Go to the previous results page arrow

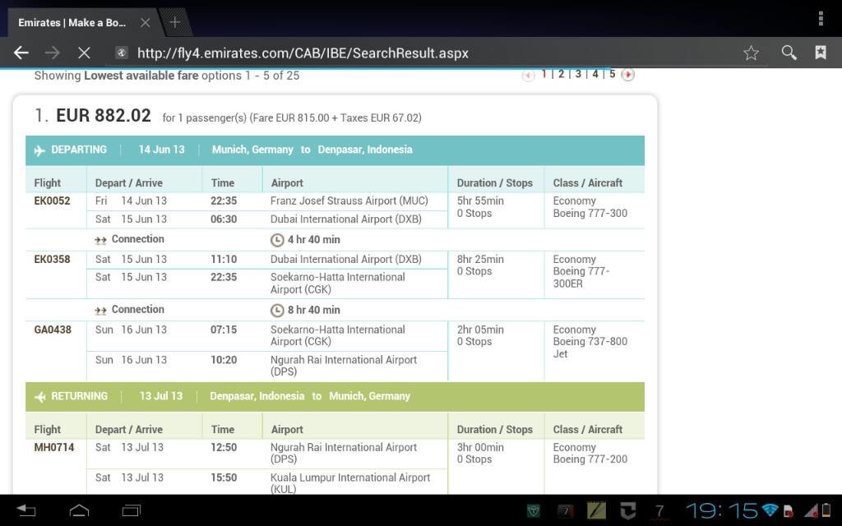click(x=528, y=75)
